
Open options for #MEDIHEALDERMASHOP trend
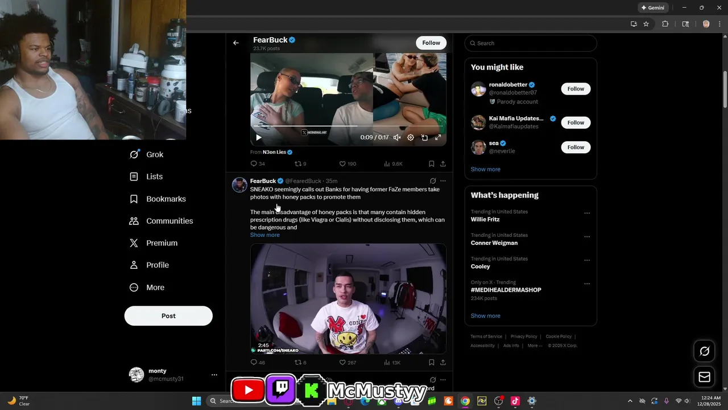point(587,284)
